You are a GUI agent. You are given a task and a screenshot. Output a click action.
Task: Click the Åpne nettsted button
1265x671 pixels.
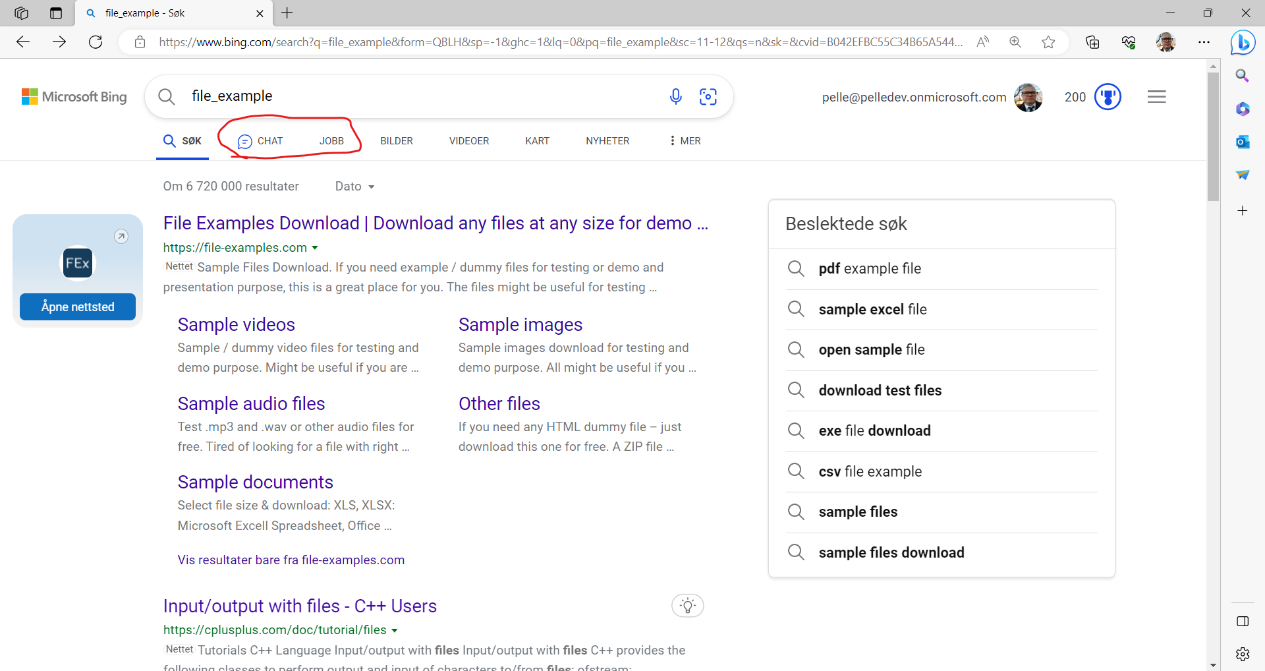click(78, 307)
